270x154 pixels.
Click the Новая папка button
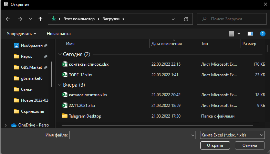point(59,34)
